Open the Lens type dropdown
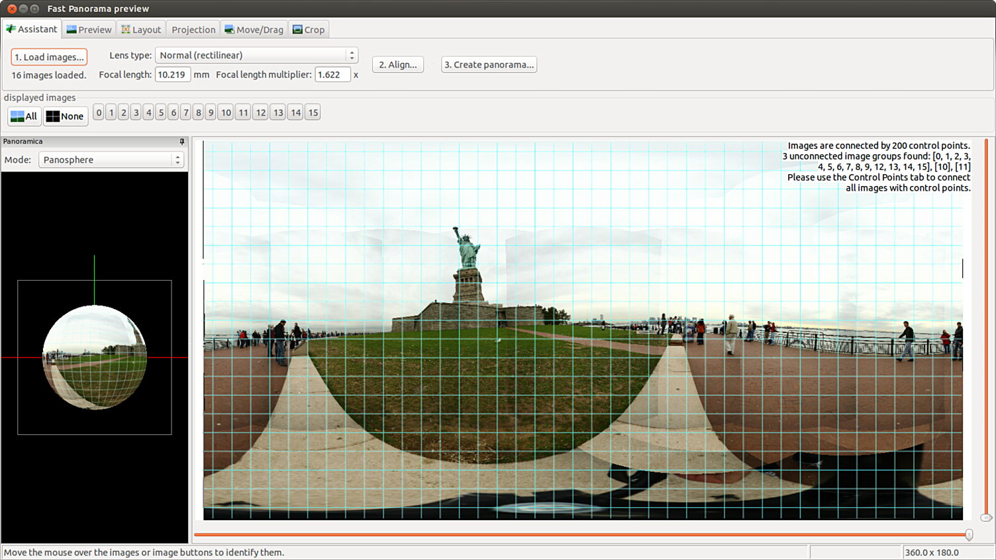996x560 pixels. pos(256,56)
